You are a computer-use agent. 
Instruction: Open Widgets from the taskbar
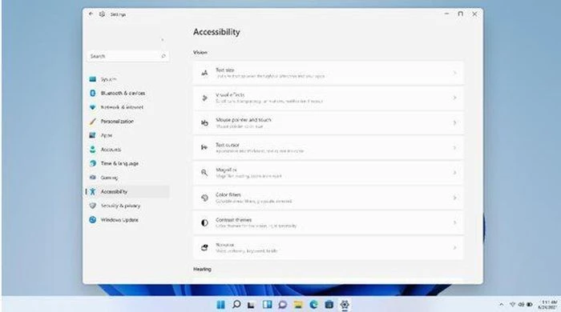coord(267,305)
